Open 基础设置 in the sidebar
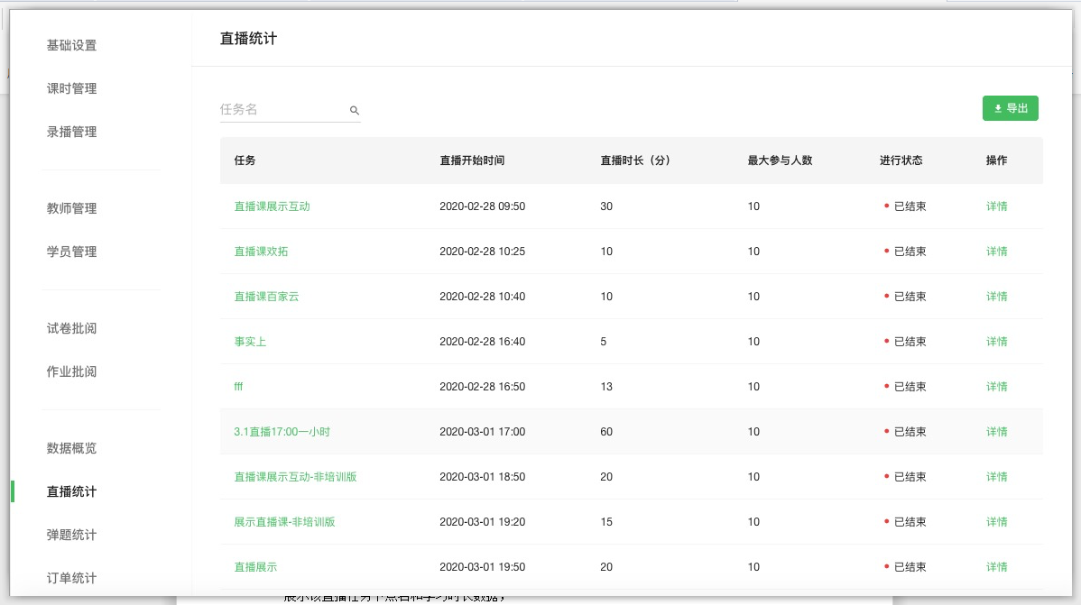This screenshot has height=605, width=1081. tap(71, 45)
